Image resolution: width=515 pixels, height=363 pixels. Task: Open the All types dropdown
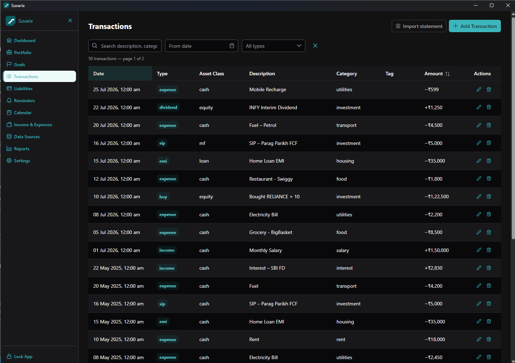point(273,46)
